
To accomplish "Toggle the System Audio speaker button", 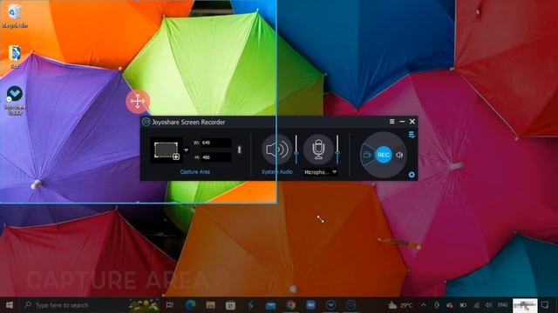I will pos(276,150).
